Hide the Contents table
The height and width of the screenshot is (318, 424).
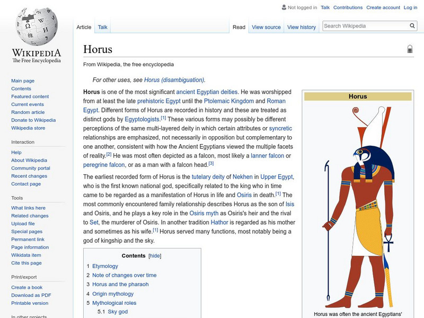[x=155, y=256]
